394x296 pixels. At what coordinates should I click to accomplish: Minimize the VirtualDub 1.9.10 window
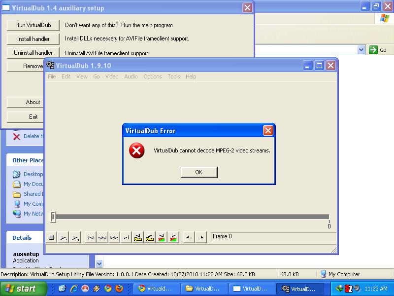tap(307, 66)
